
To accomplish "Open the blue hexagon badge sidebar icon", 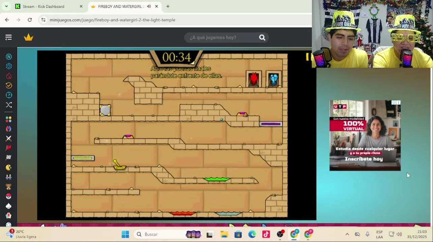I will click(x=9, y=66).
